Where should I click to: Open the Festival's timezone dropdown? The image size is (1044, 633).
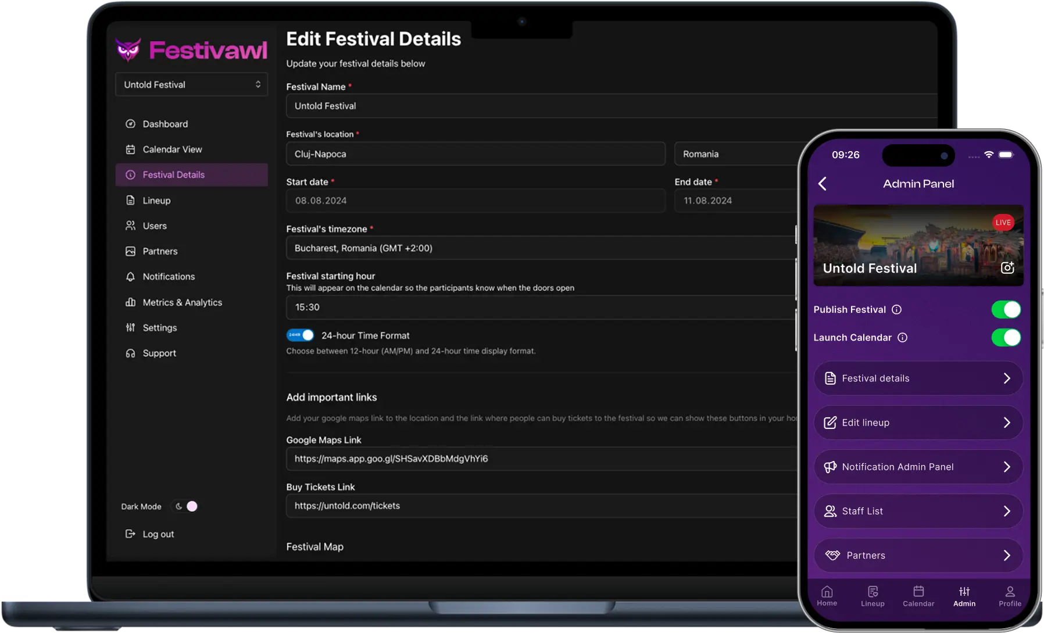pyautogui.click(x=541, y=248)
